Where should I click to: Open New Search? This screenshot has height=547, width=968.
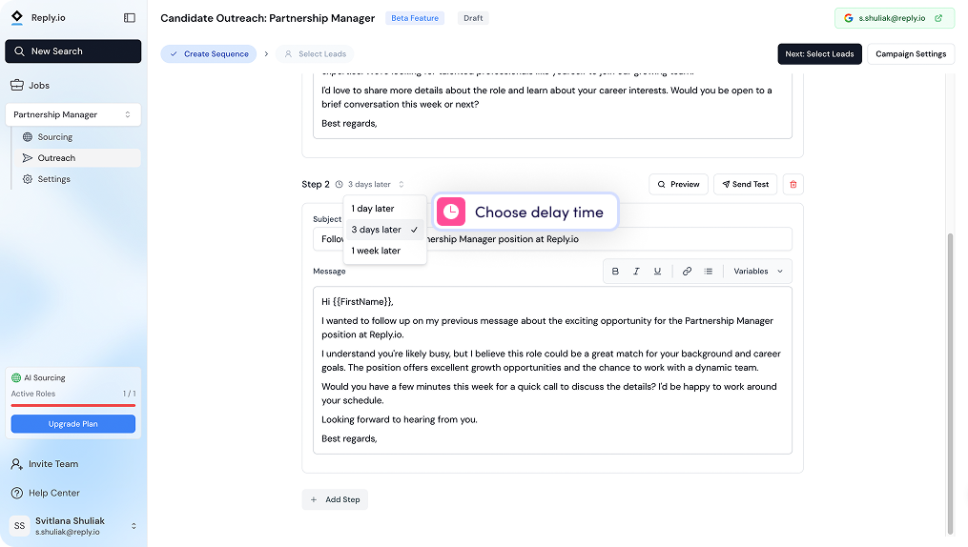pos(72,51)
